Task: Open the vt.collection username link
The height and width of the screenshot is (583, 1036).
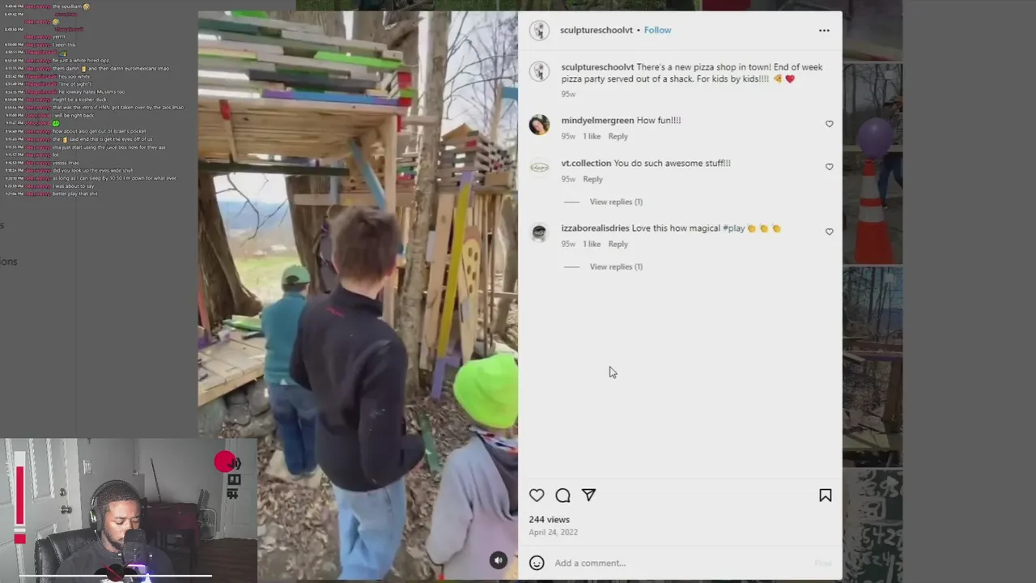Action: (586, 163)
